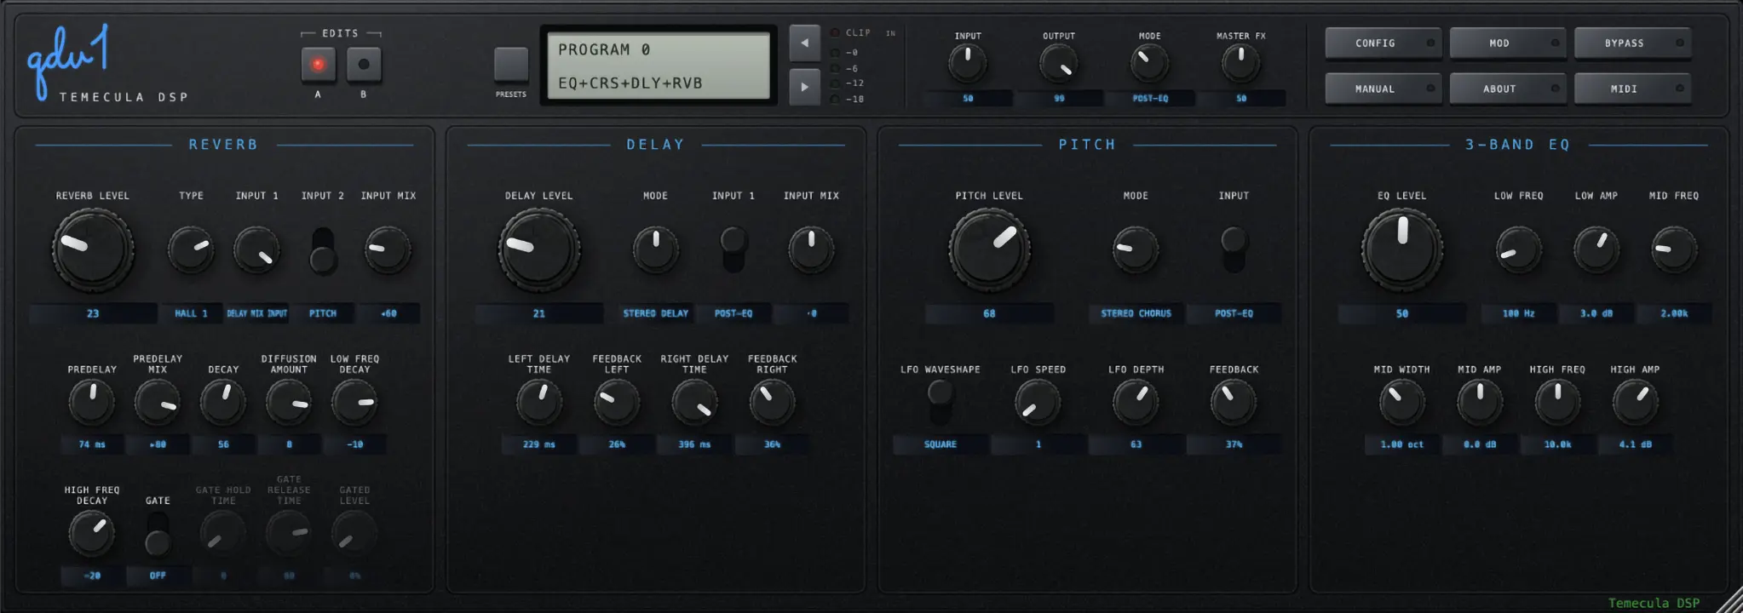Open the MOD panel
The image size is (1743, 613).
1507,43
